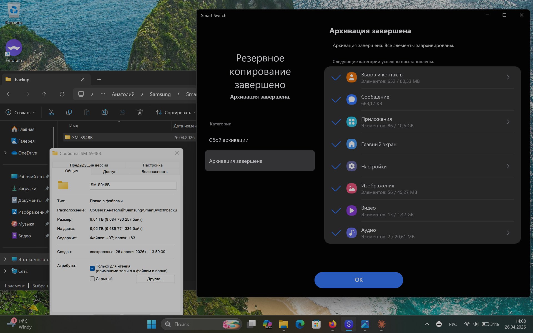Screen dimensions: 533x333
Task: Click the refresh arrow in Explorer
Action: tap(62, 94)
